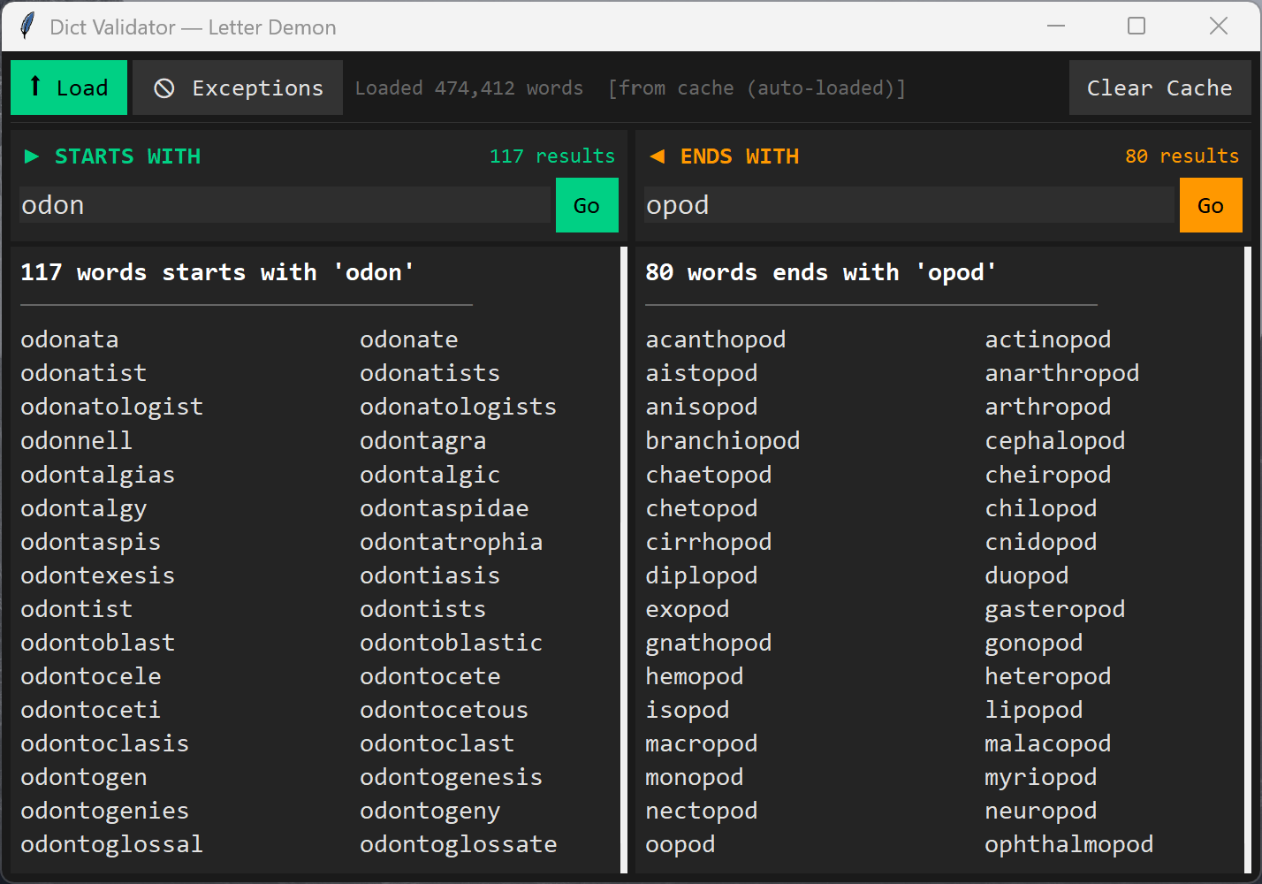Viewport: 1262px width, 884px height.
Task: Open the Exceptions list
Action: [238, 88]
